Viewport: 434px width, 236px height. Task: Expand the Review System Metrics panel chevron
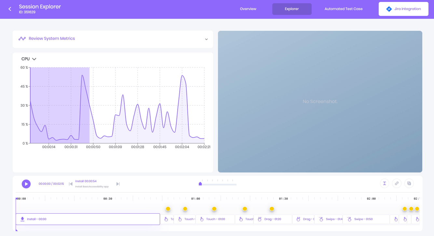(x=206, y=39)
